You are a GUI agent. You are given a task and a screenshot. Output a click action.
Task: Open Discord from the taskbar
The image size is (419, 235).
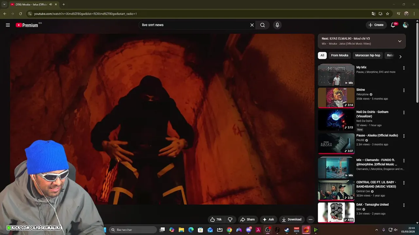(x=248, y=230)
